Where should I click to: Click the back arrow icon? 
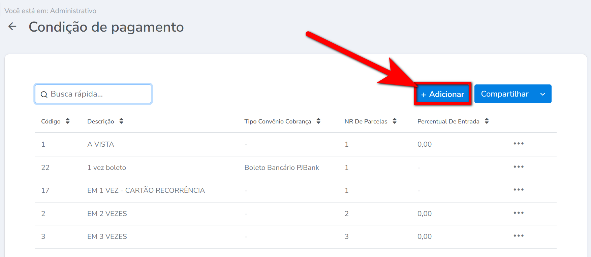(12, 27)
